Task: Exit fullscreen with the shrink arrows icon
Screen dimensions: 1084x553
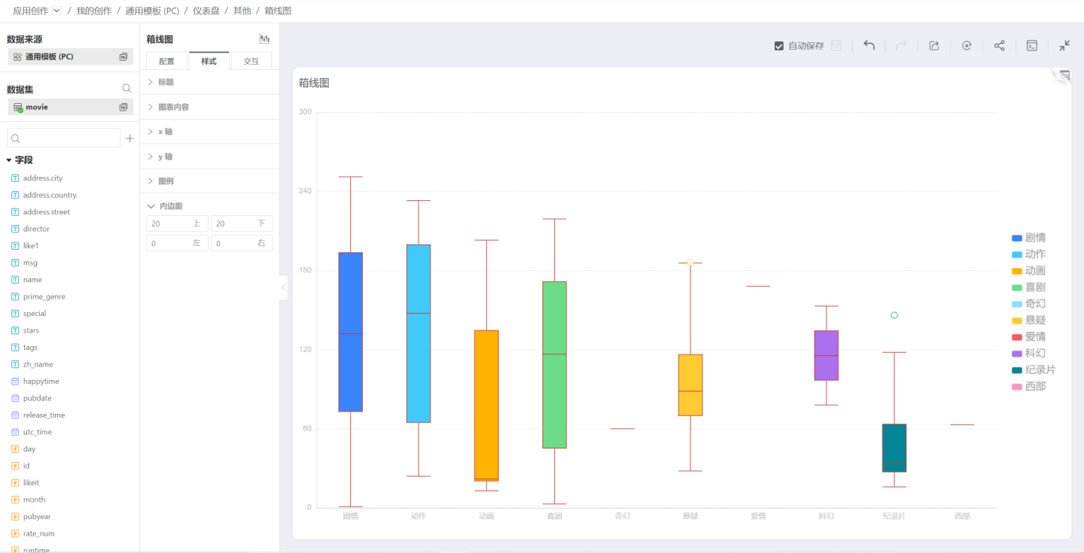Action: [x=1064, y=46]
